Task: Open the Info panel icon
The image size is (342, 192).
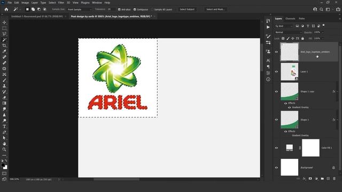Action: [x=268, y=79]
